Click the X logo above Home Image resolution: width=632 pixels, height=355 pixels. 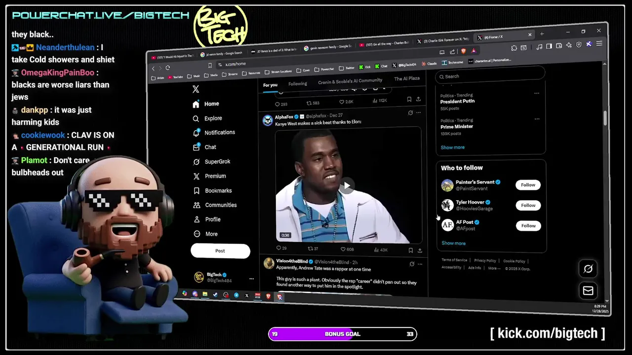[196, 89]
